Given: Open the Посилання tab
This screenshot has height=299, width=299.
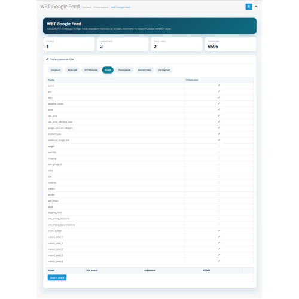Looking at the screenshot, I should [124, 70].
